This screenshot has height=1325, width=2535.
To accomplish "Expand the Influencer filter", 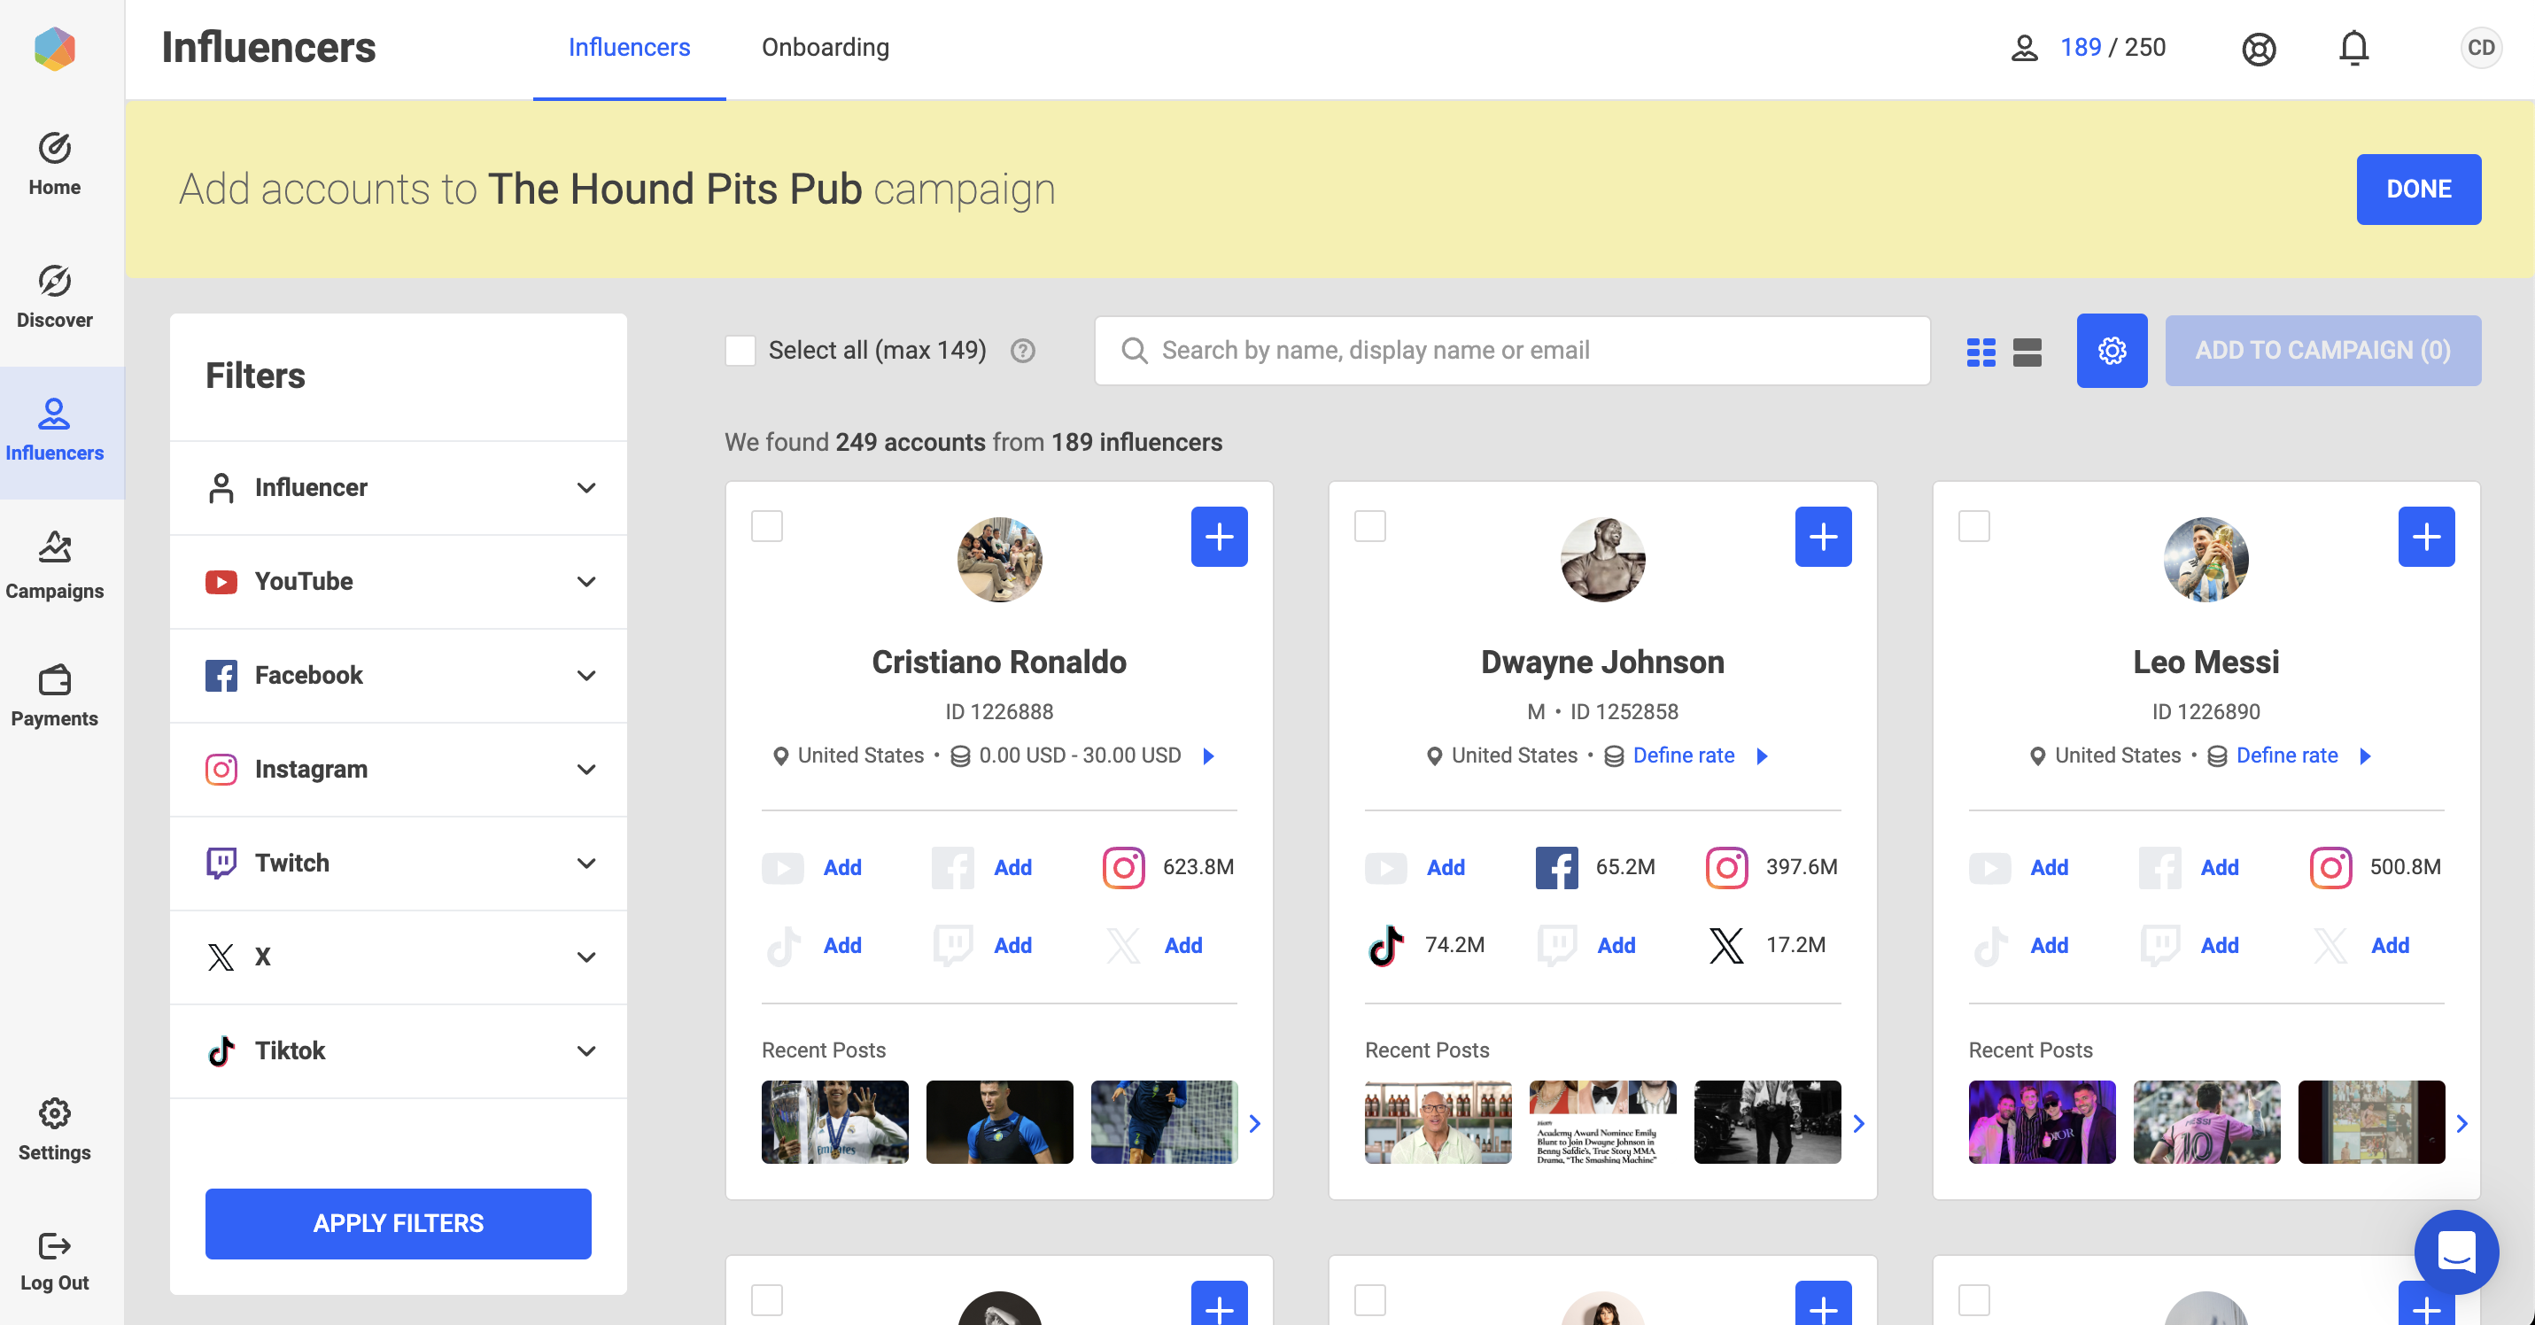I will (398, 488).
